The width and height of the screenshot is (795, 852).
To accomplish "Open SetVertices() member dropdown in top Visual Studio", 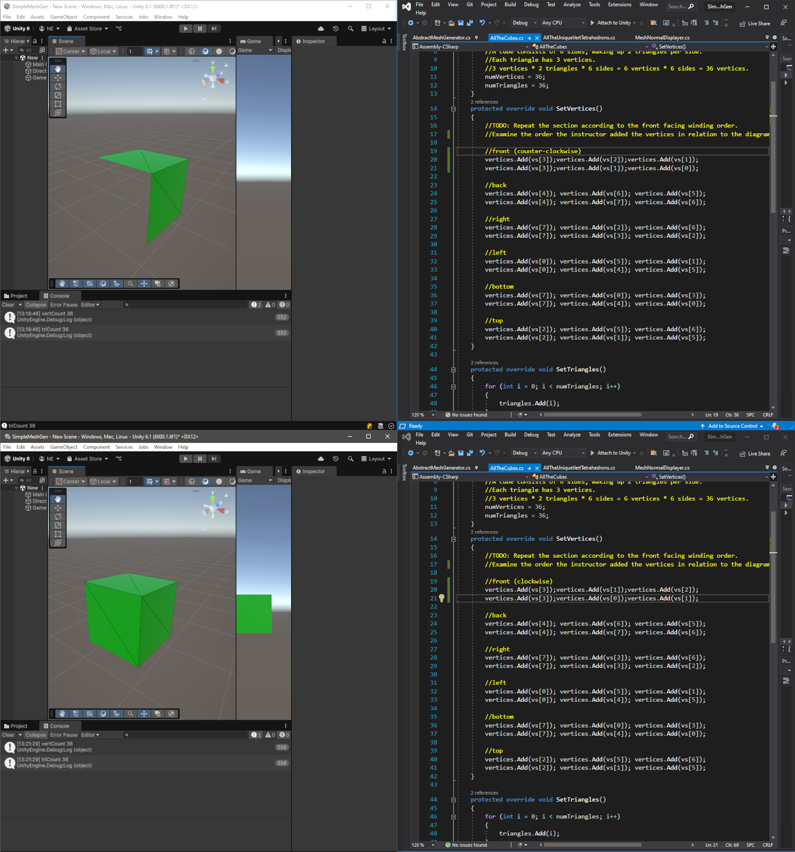I will (x=710, y=46).
